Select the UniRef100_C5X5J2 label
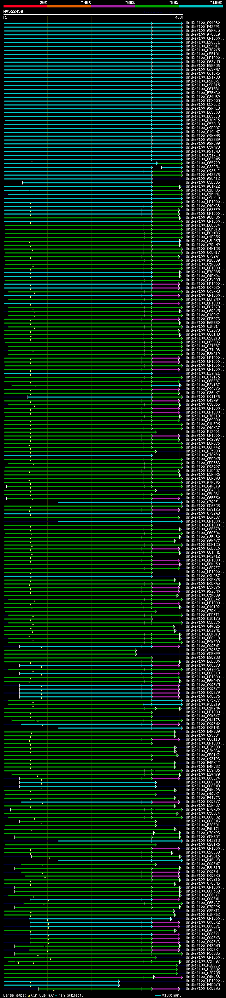226x998 pixels. coord(203,104)
